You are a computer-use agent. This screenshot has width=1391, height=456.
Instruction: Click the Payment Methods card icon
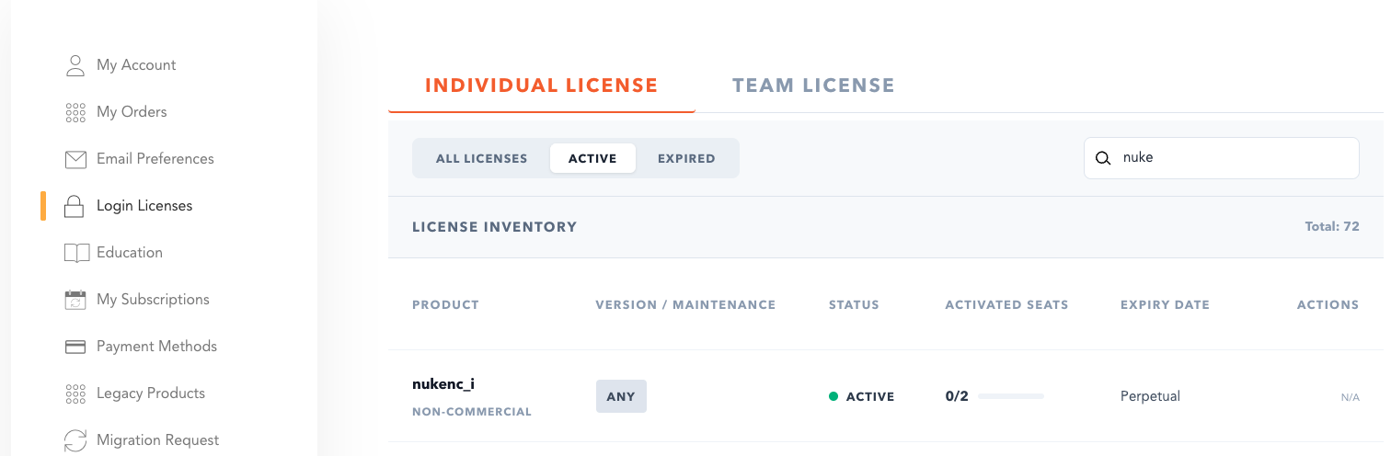tap(75, 347)
